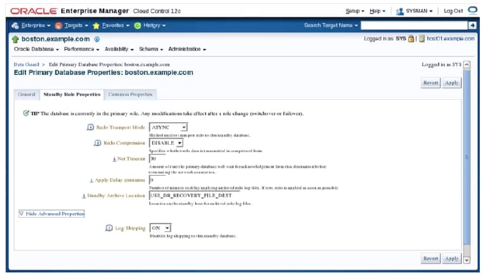Click the host icon beside host01.example.com
The width and height of the screenshot is (483, 275).
(422, 39)
